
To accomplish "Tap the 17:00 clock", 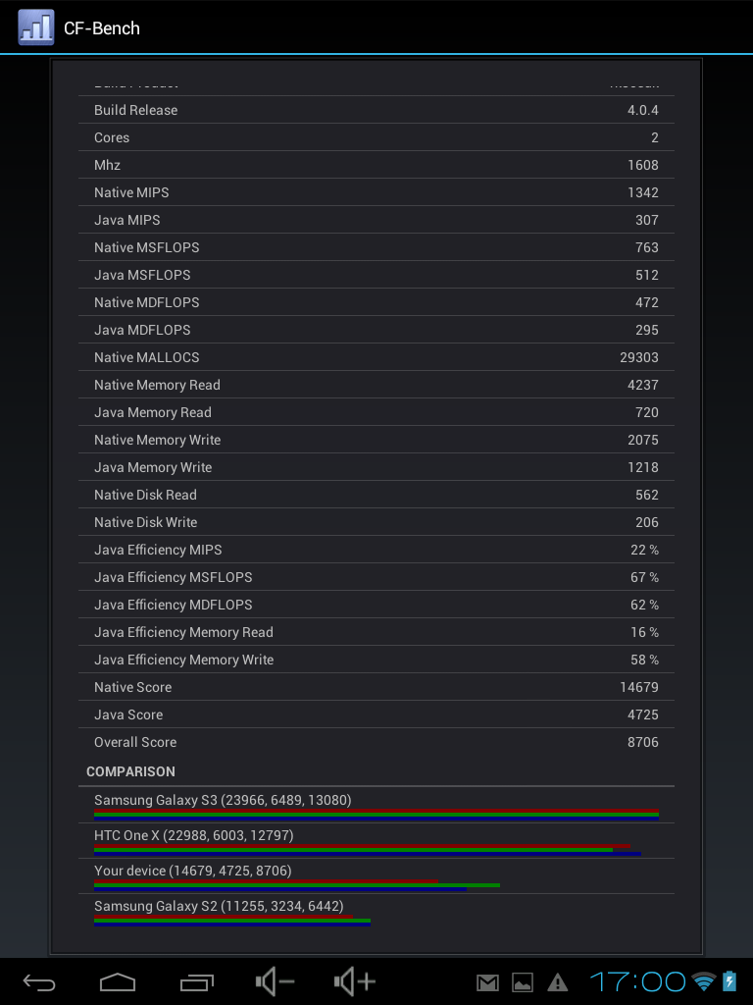I will (637, 981).
